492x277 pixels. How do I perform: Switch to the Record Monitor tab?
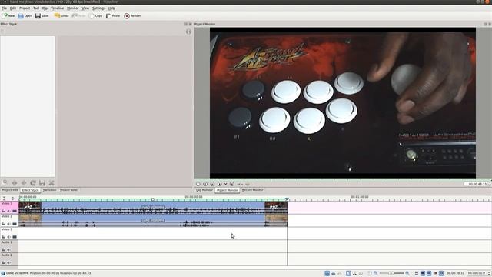tap(253, 190)
